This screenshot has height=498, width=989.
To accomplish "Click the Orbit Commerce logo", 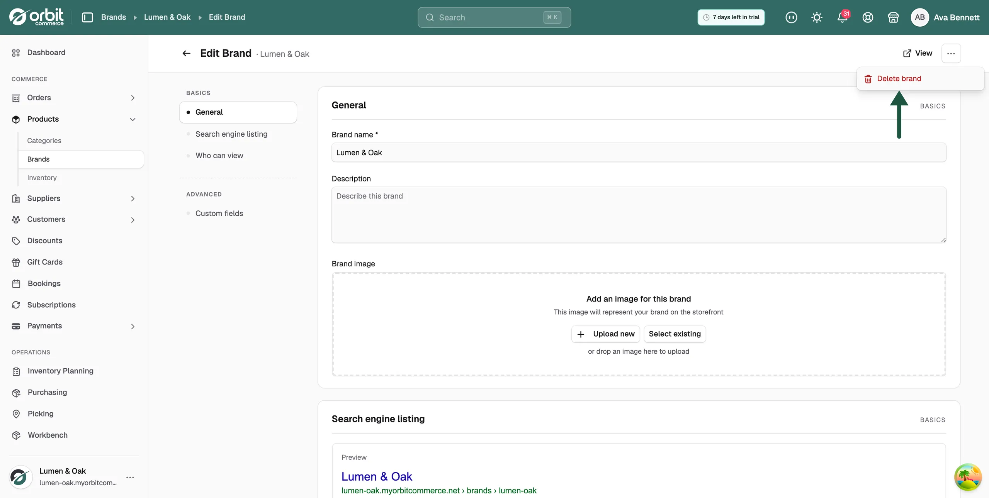I will point(36,17).
